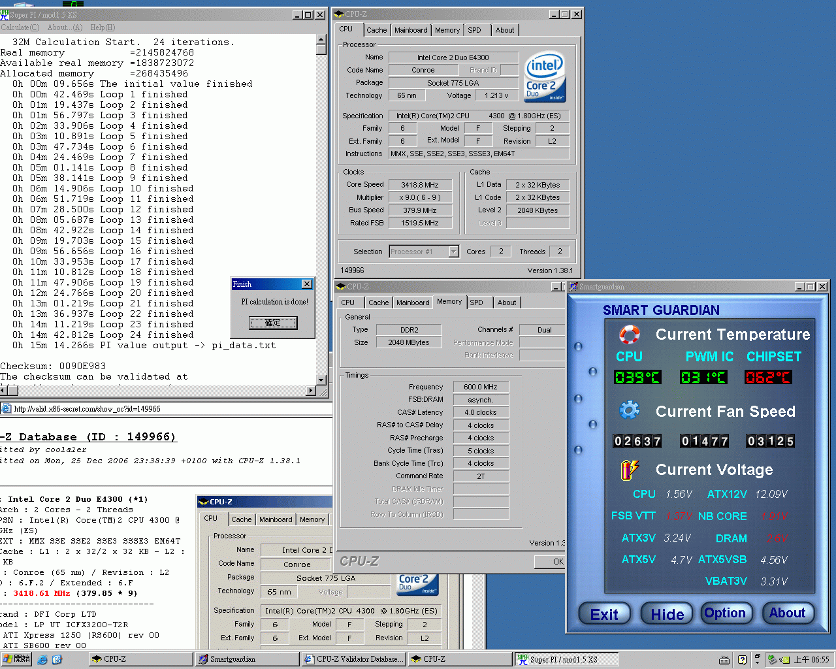Switch to Smartguardian taskbar button

click(248, 659)
